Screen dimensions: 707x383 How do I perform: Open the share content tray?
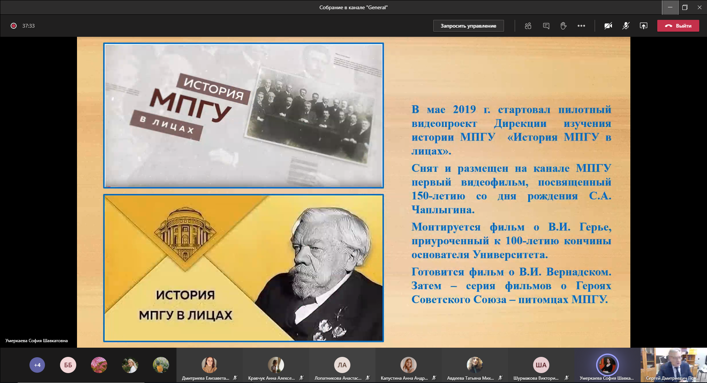[643, 26]
